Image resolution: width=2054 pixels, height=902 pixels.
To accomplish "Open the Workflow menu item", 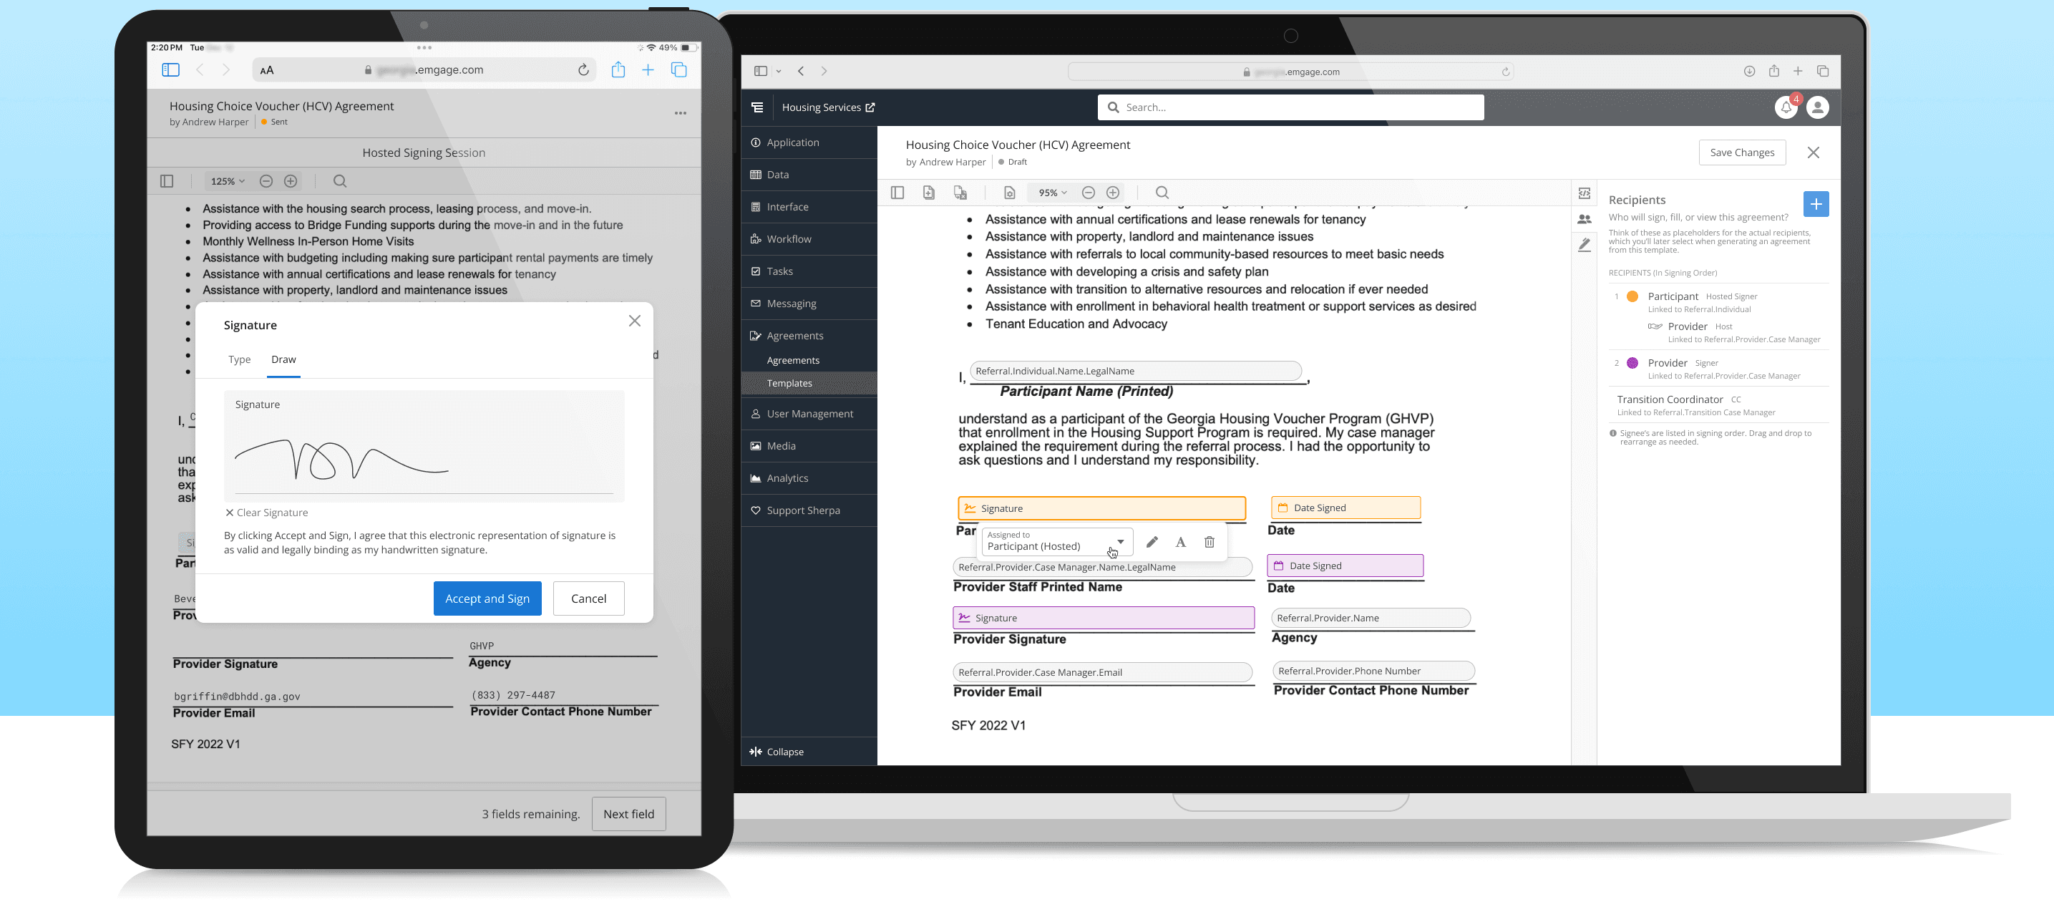I will (x=809, y=239).
